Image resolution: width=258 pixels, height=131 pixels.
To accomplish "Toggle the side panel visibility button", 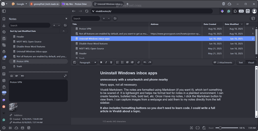I will [x=4, y=11].
